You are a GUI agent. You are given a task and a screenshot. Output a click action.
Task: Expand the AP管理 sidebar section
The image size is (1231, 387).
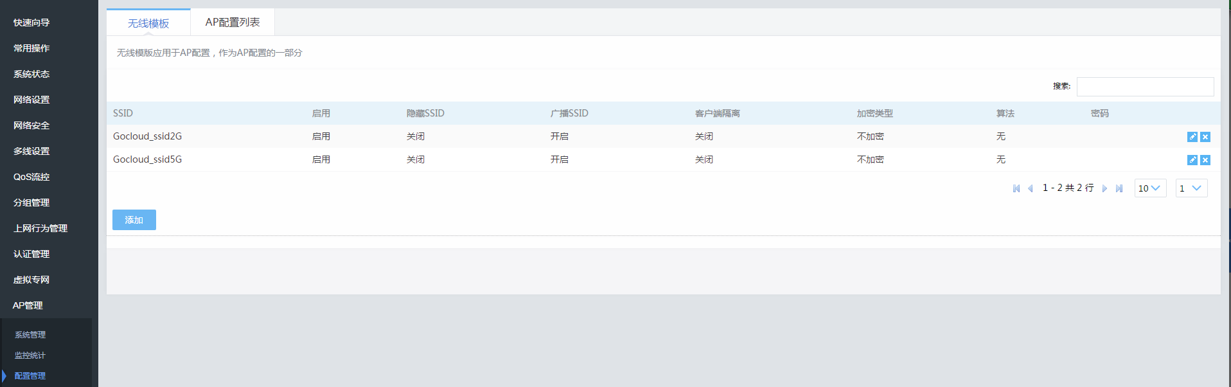pyautogui.click(x=28, y=305)
